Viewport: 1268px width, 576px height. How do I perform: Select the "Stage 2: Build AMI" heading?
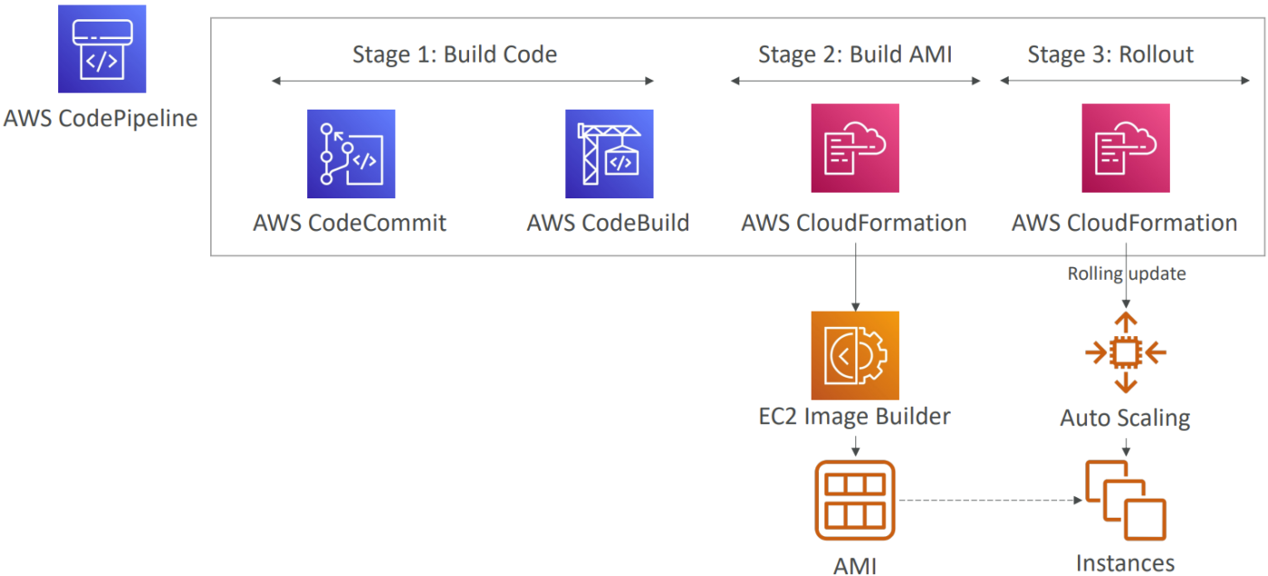pyautogui.click(x=854, y=54)
